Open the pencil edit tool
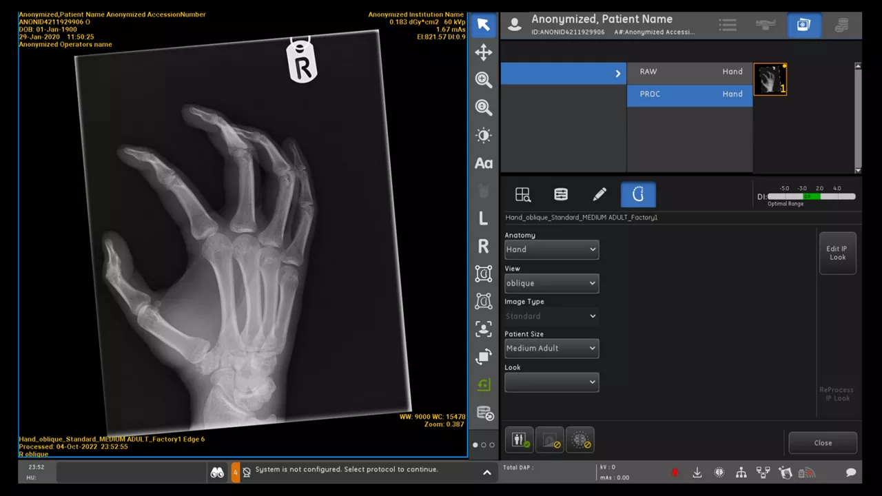Viewport: 882px width, 496px height. pos(599,195)
